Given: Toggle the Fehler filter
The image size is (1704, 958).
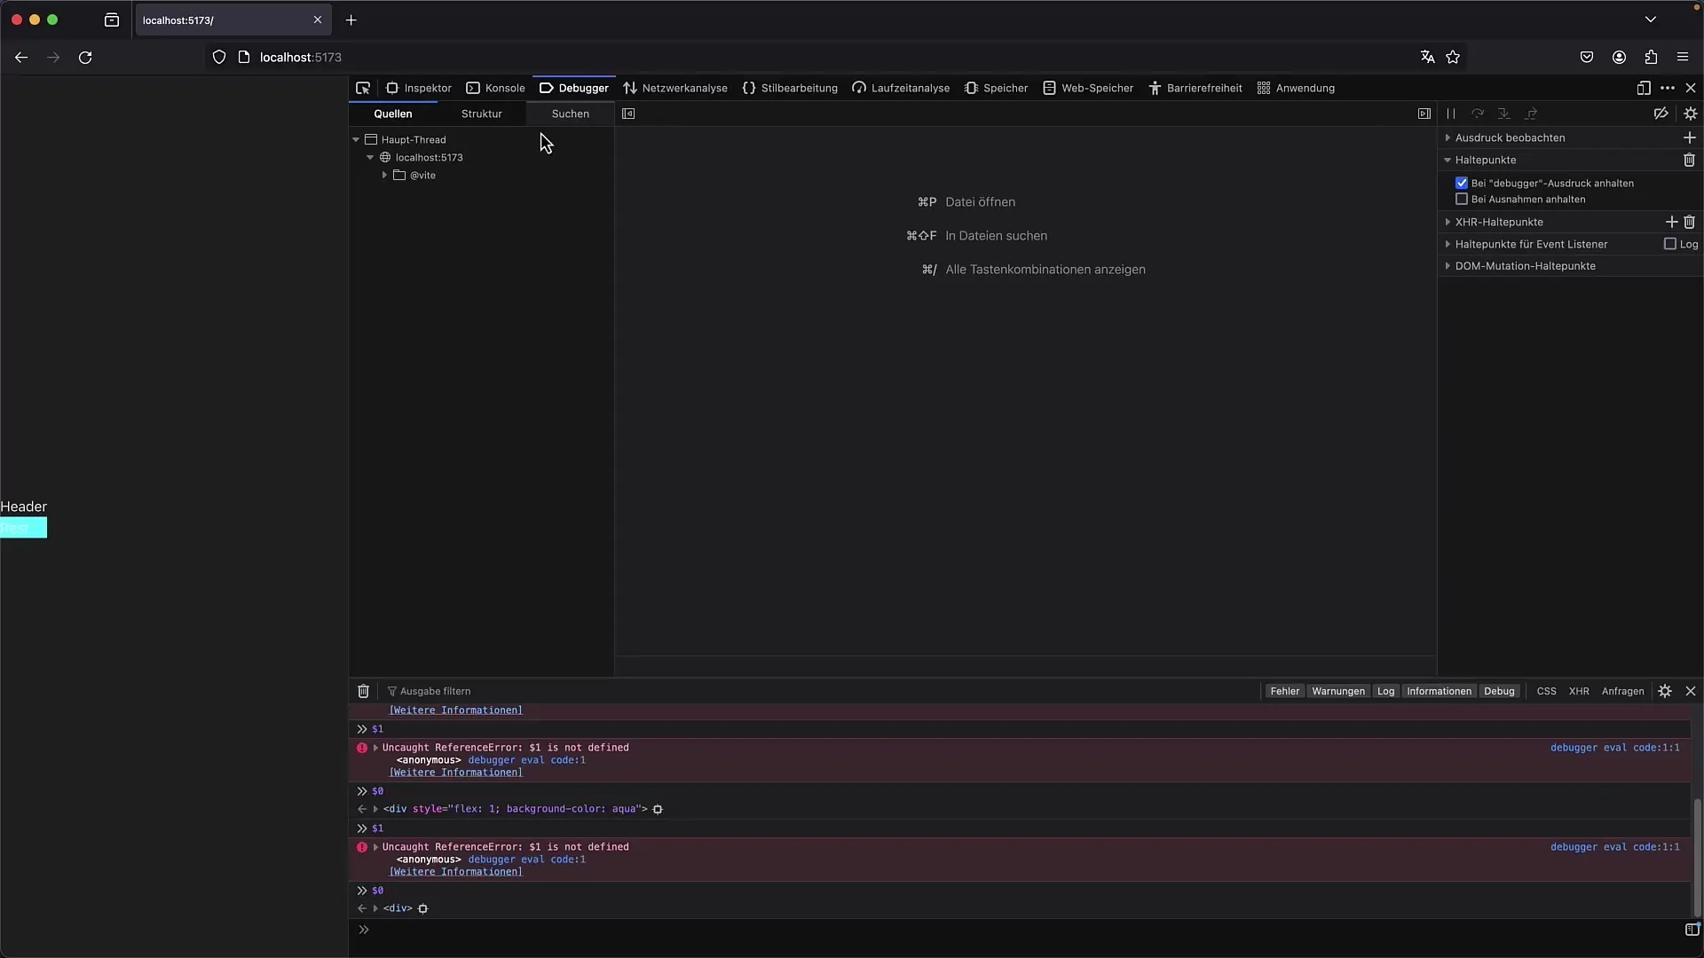Looking at the screenshot, I should (x=1284, y=691).
